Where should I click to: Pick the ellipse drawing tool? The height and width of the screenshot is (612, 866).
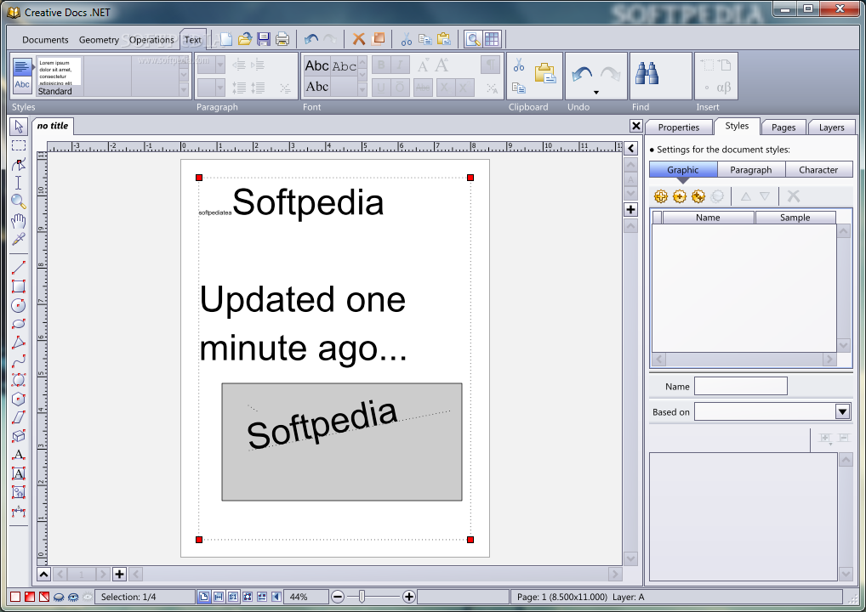[x=19, y=324]
